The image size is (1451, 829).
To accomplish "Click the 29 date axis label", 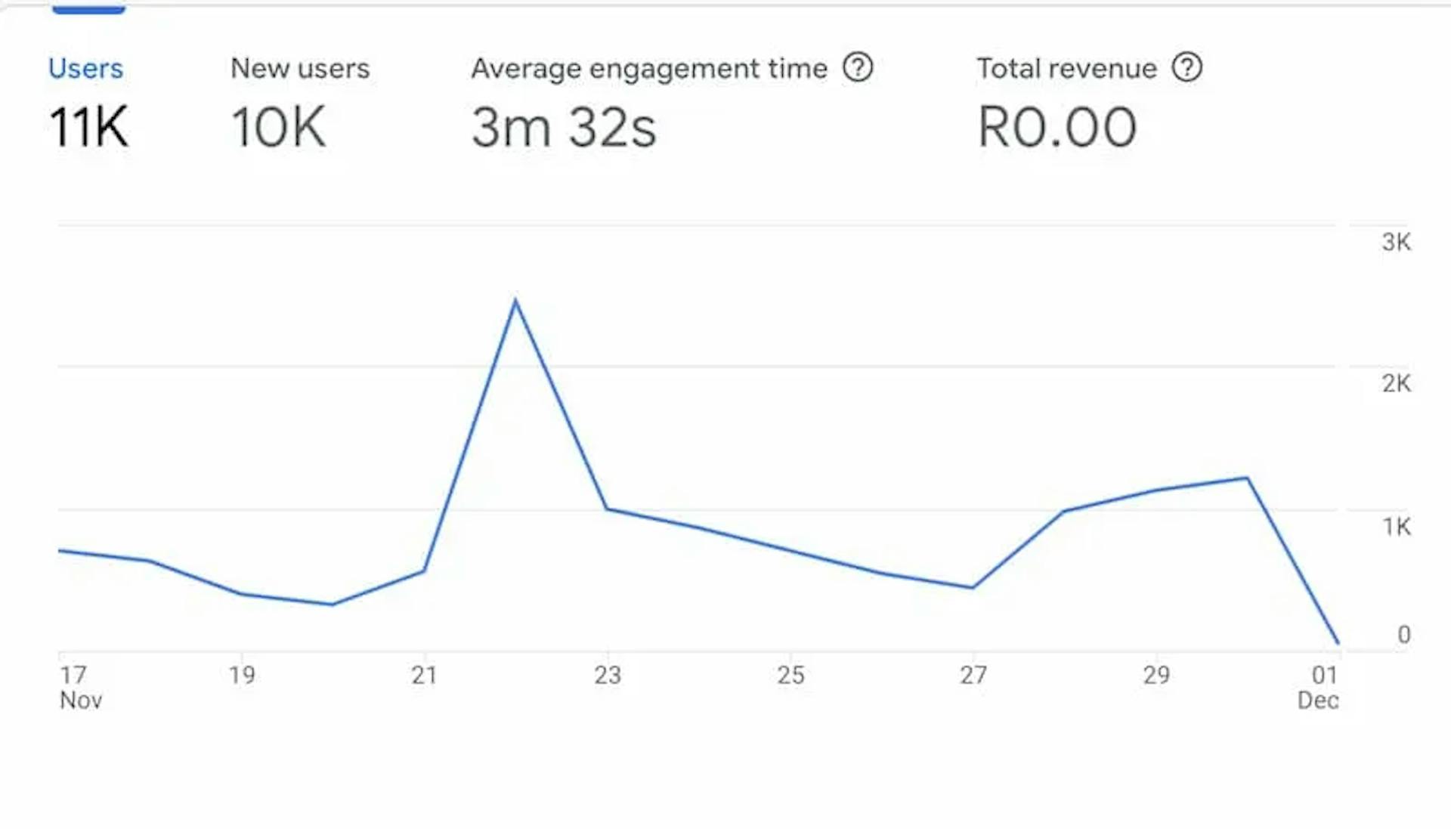I will click(x=1156, y=675).
